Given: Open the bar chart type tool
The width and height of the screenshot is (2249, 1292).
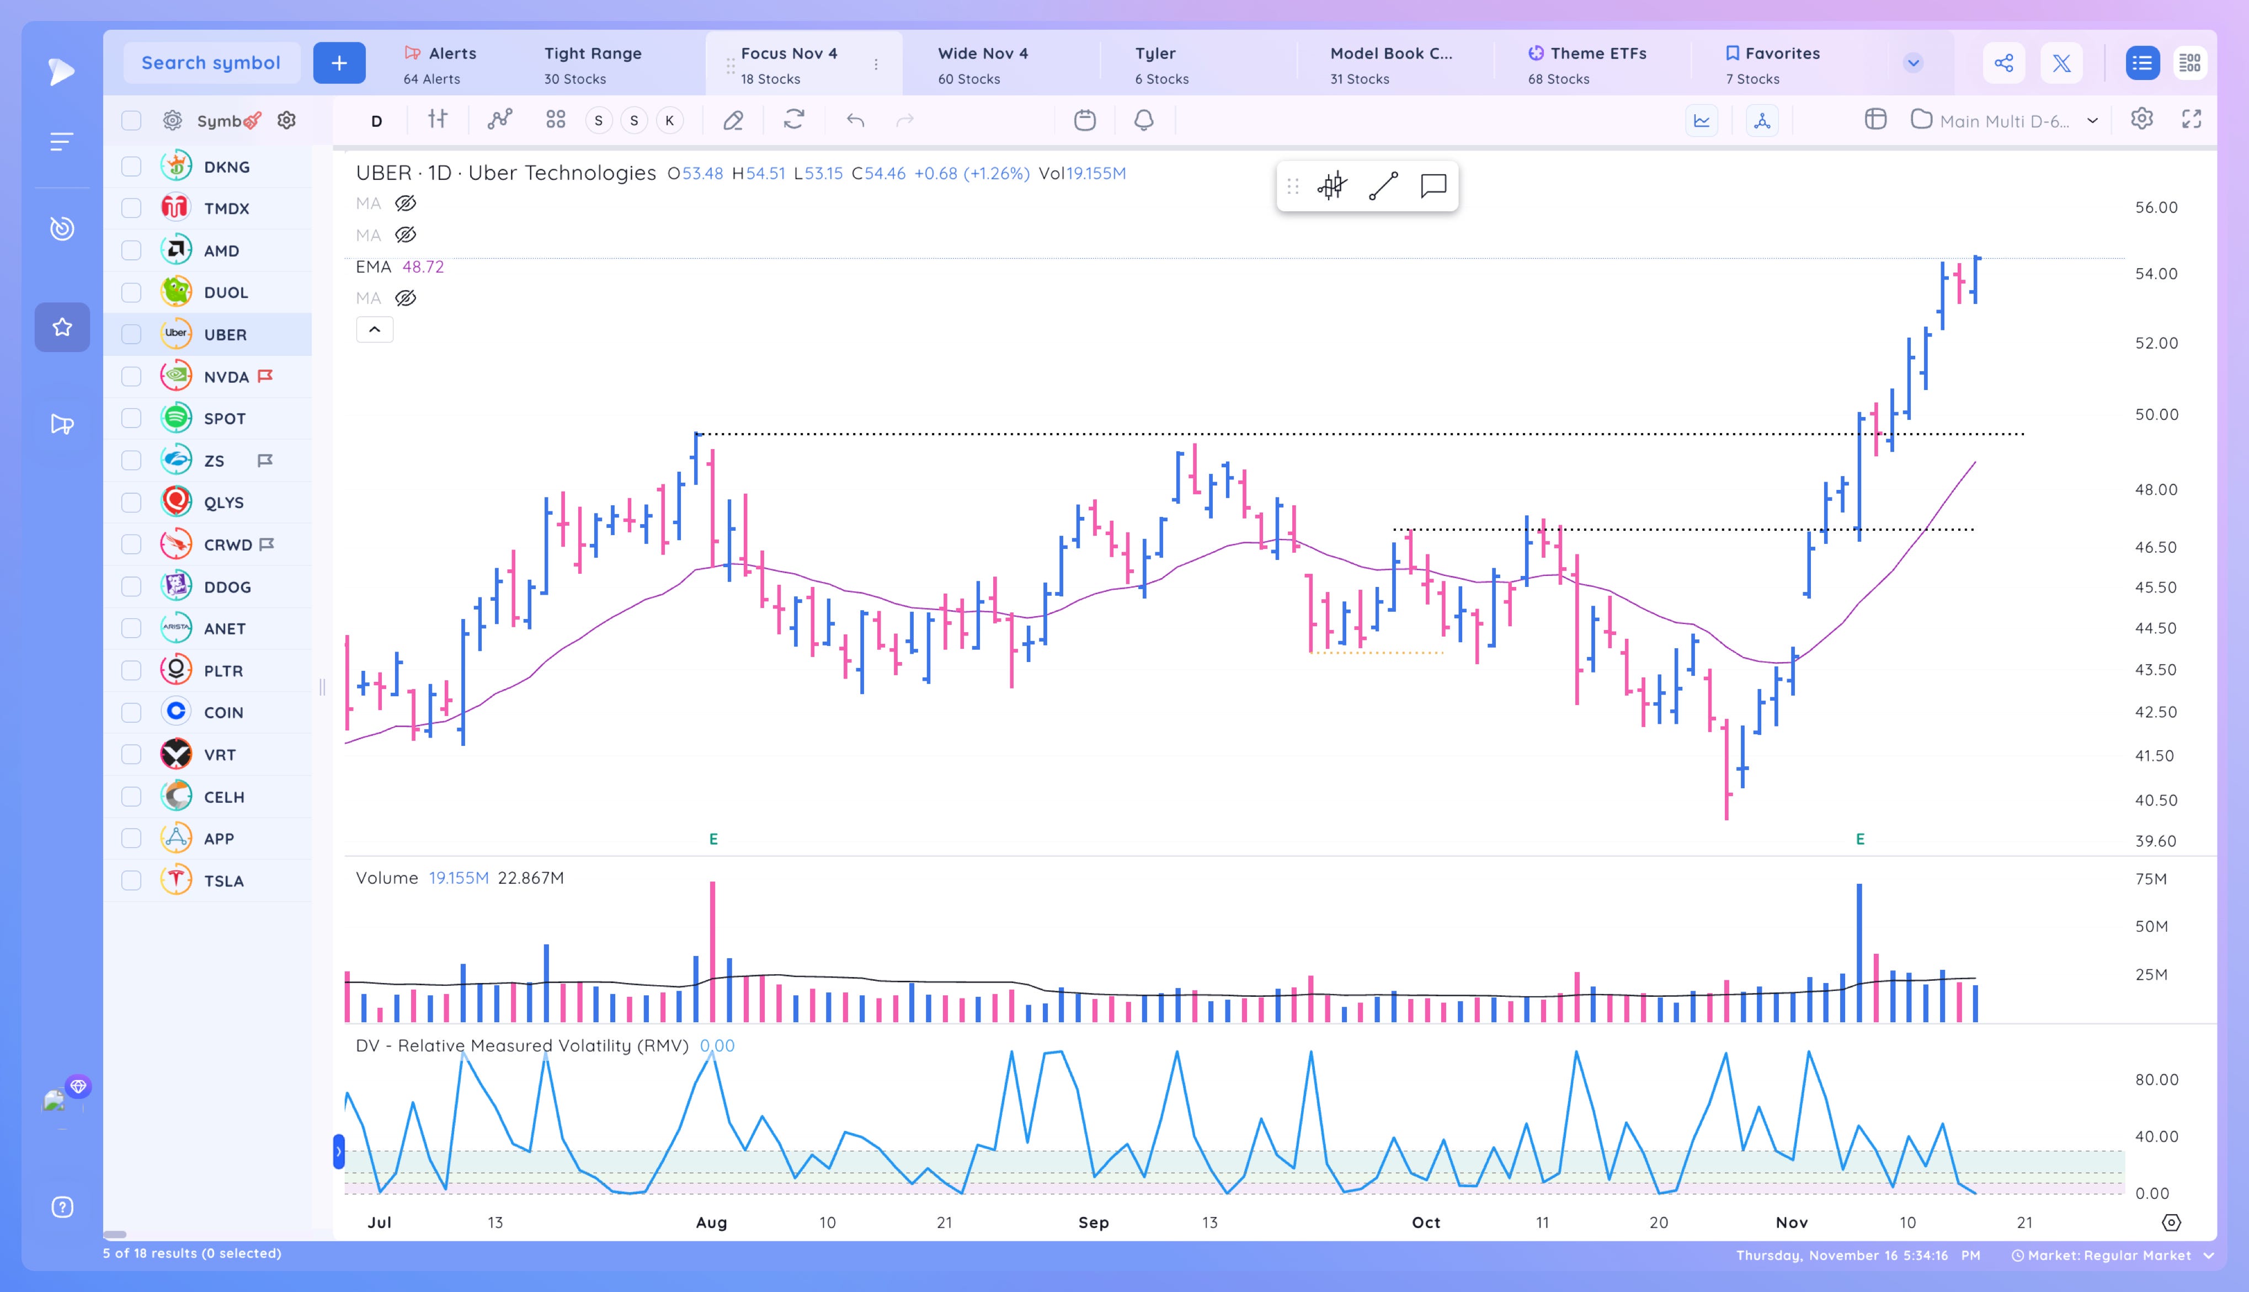Looking at the screenshot, I should coord(438,119).
